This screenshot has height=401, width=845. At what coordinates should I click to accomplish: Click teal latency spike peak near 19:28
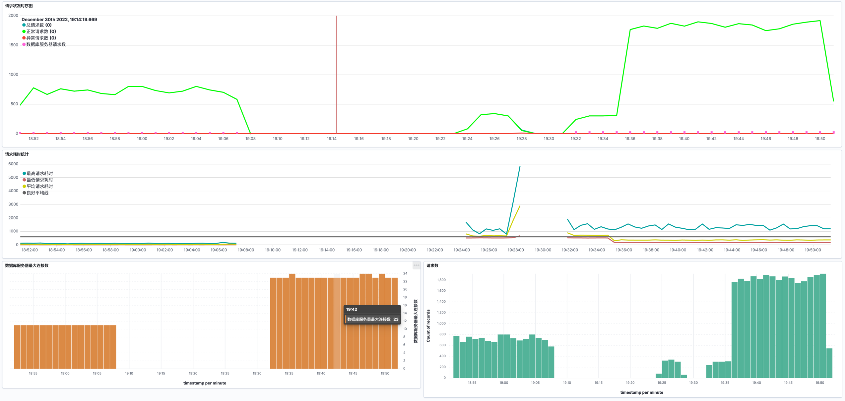tap(520, 167)
